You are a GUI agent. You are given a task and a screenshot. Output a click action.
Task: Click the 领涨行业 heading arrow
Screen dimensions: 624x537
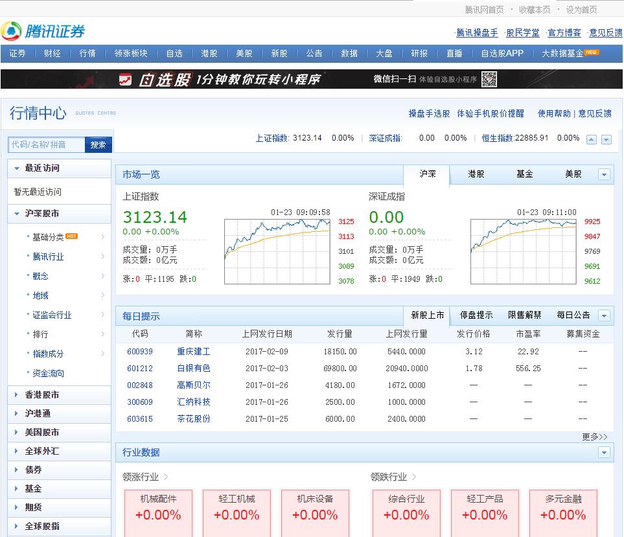click(166, 477)
